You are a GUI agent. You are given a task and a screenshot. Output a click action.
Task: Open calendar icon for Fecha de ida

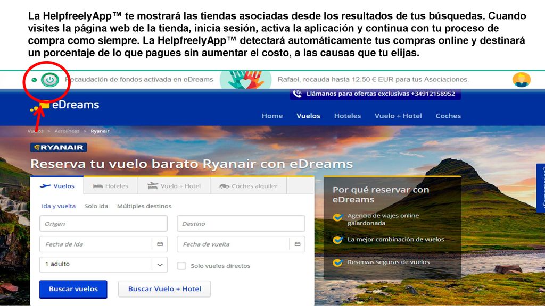pos(160,244)
